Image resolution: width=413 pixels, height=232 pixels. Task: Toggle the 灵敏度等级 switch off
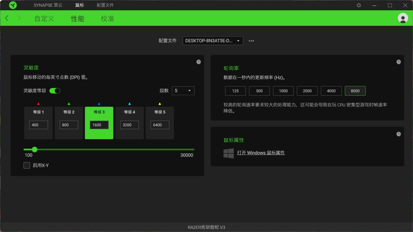tap(55, 91)
